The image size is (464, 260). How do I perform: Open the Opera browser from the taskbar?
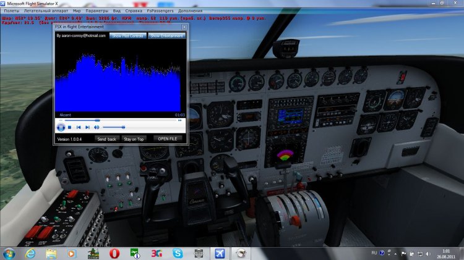click(x=114, y=253)
